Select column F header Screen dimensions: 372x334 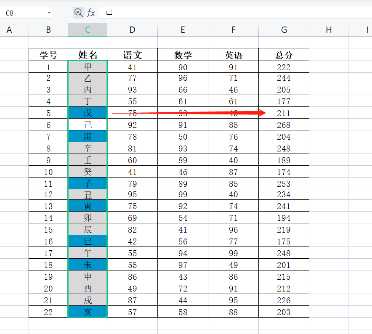click(x=234, y=30)
